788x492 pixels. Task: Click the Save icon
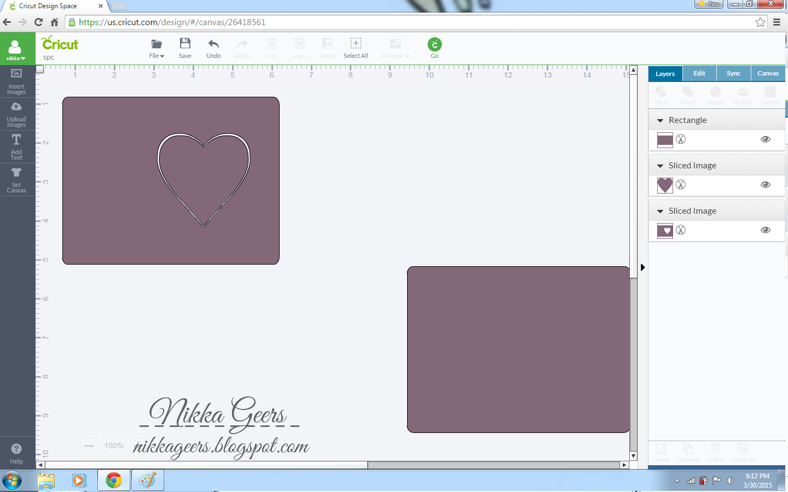click(185, 48)
